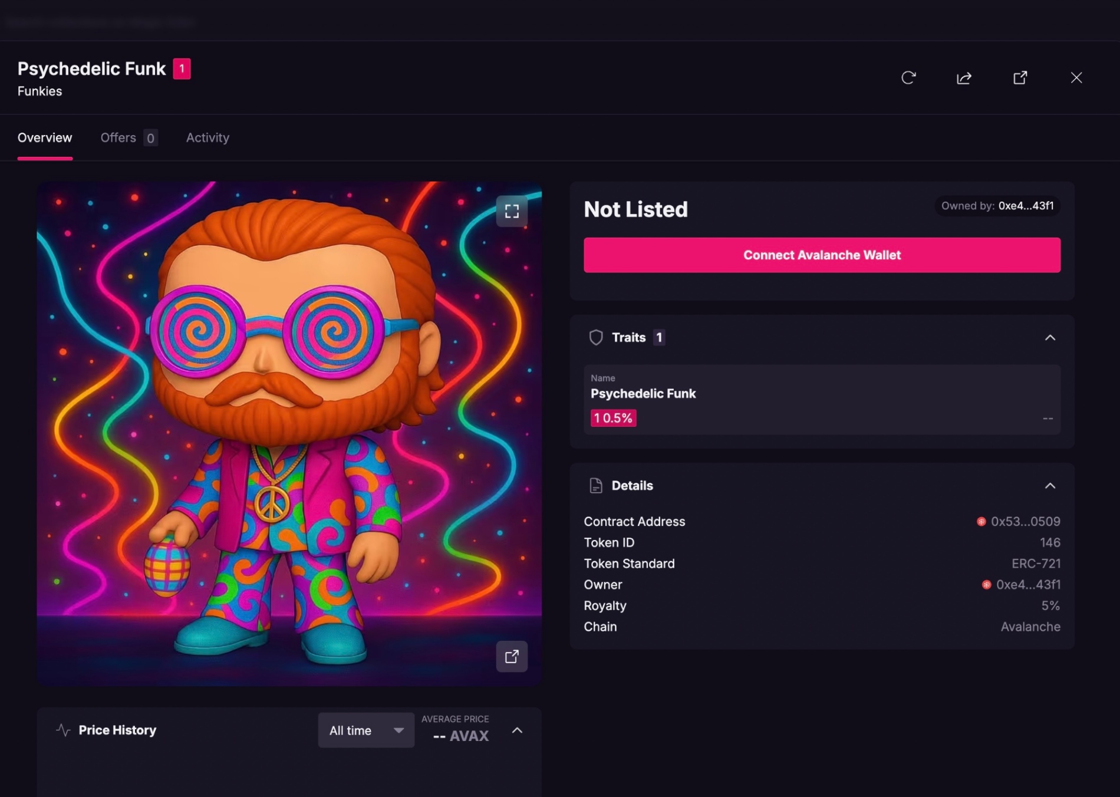Click the Details document icon

(x=596, y=486)
